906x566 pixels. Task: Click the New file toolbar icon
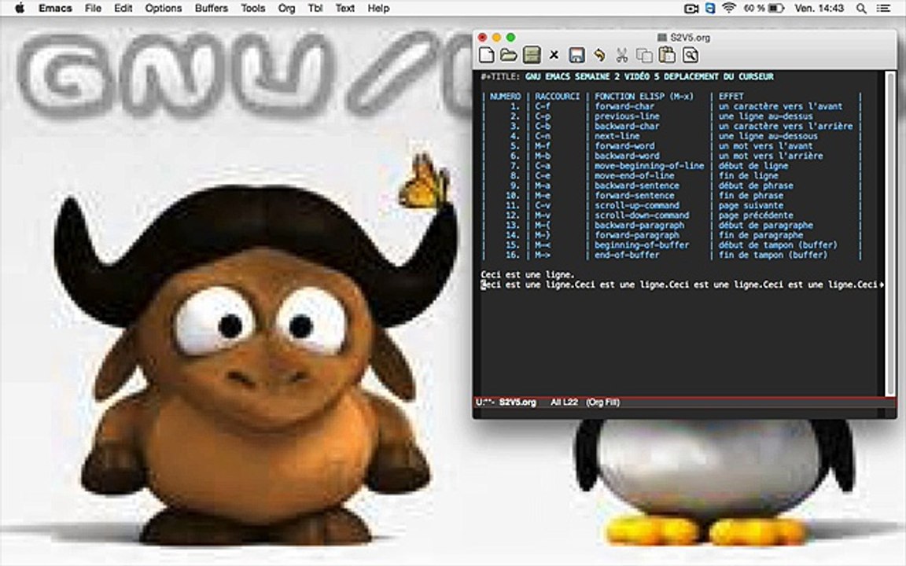pyautogui.click(x=487, y=55)
